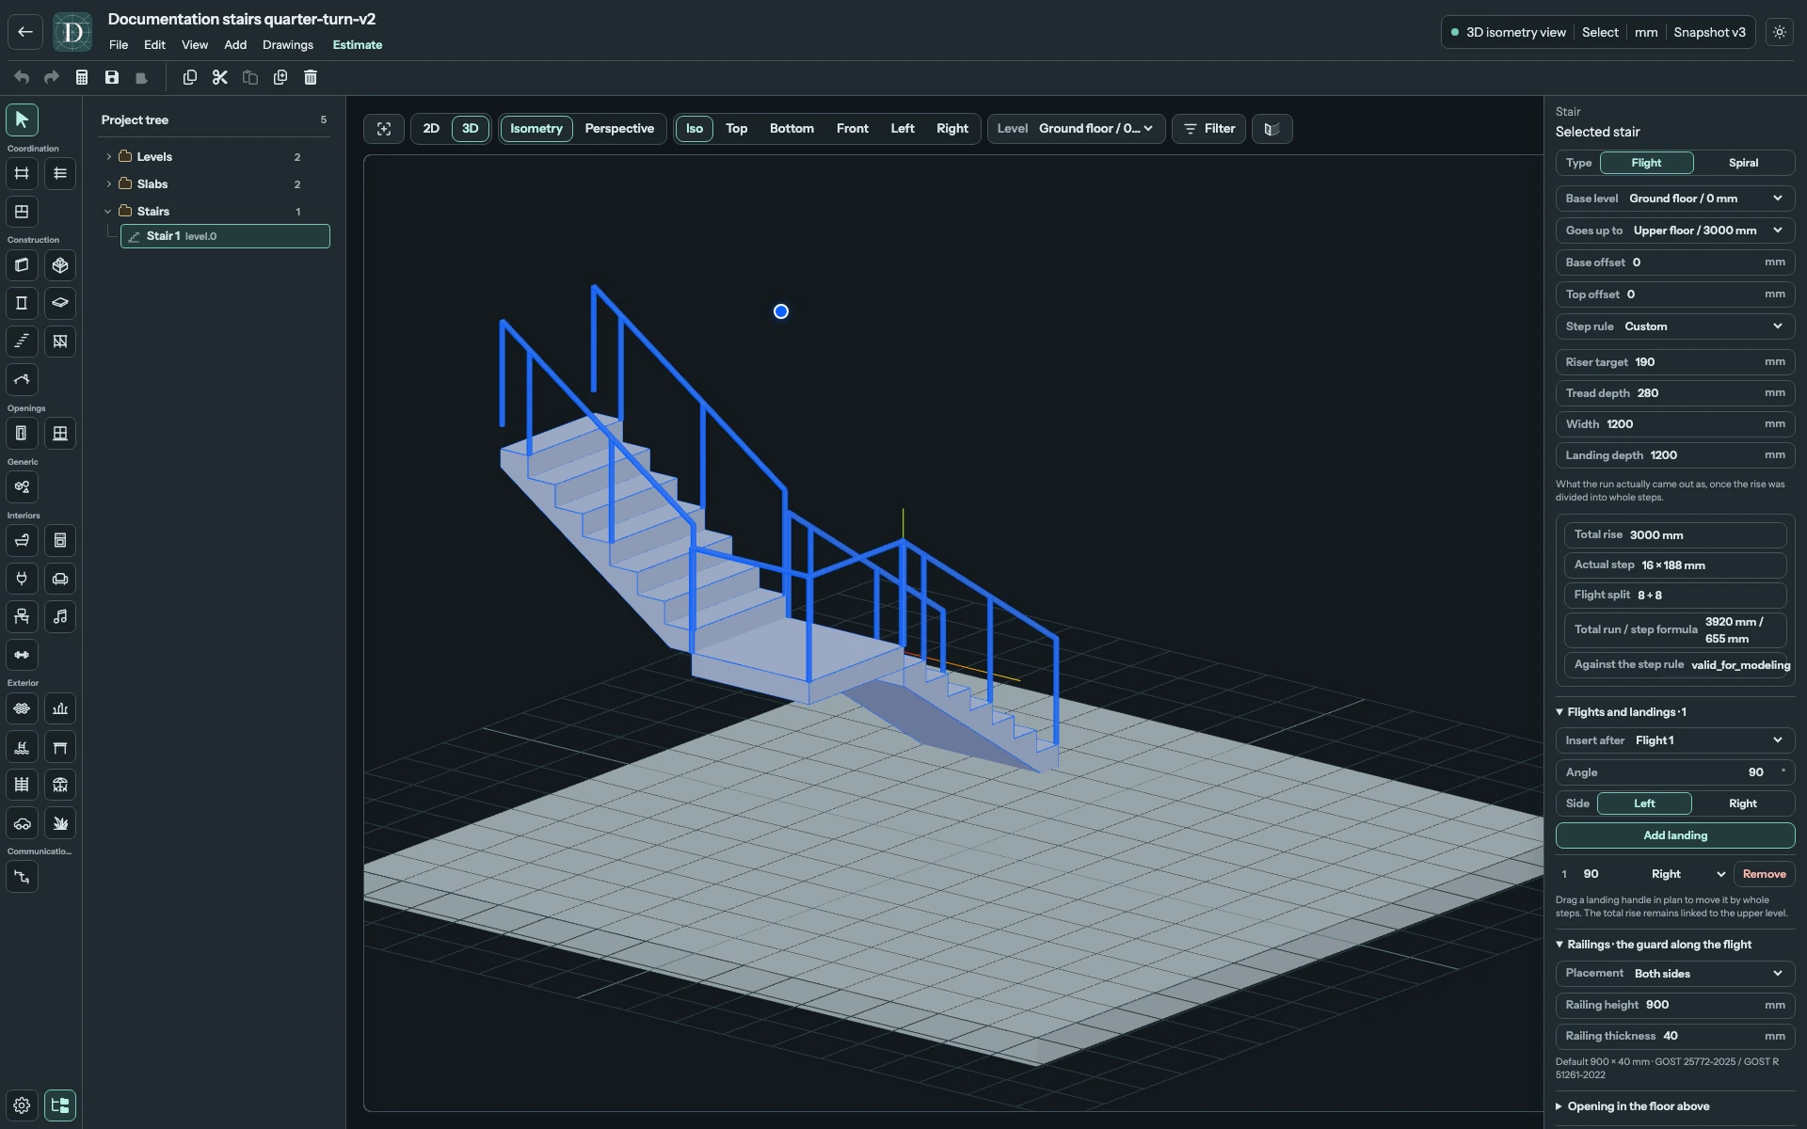Choose the levels list tool under Coordination
1807x1129 pixels.
pyautogui.click(x=60, y=173)
